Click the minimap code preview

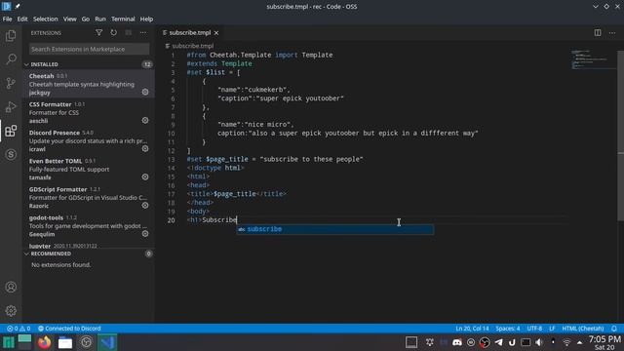tap(593, 59)
